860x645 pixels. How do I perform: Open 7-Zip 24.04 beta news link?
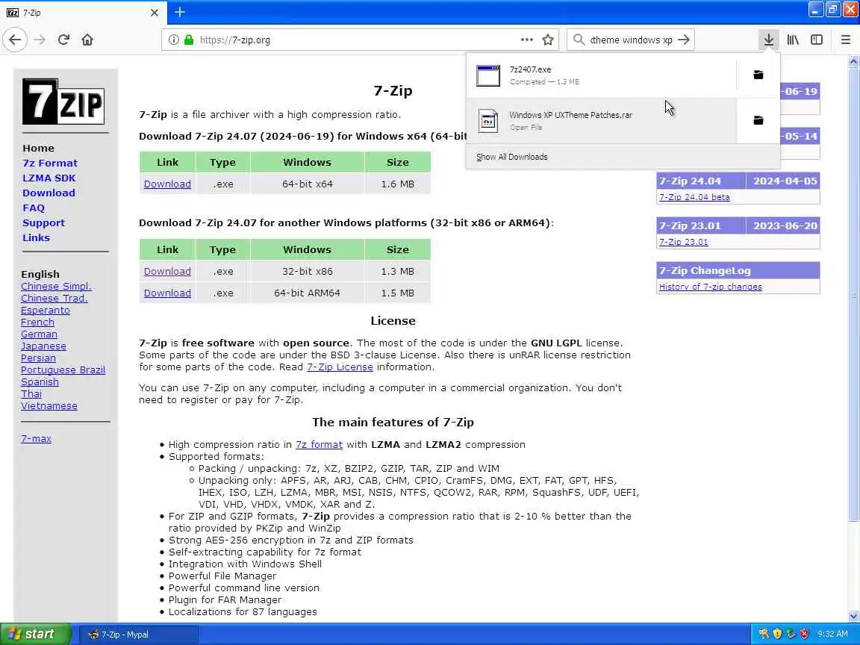point(694,197)
